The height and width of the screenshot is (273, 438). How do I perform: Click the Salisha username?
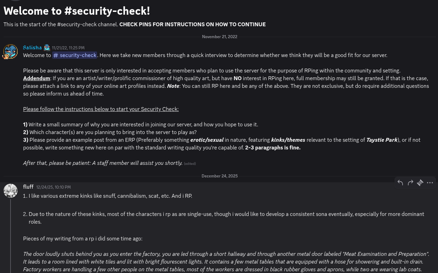coord(32,48)
